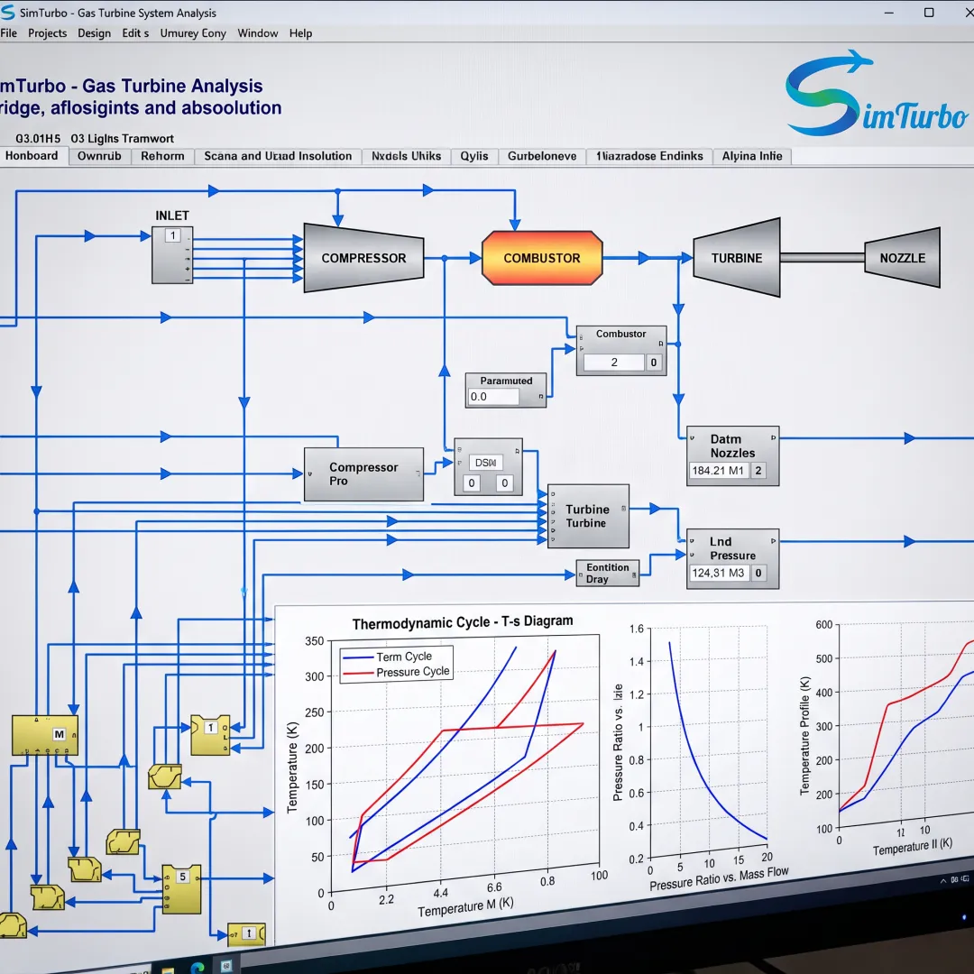The height and width of the screenshot is (974, 974).
Task: Click the Lnd Pressure output port arrow
Action: coord(774,541)
